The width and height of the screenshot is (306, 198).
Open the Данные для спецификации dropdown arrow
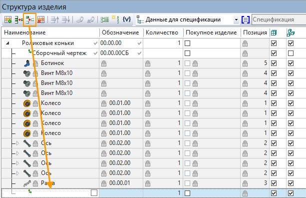click(236, 19)
